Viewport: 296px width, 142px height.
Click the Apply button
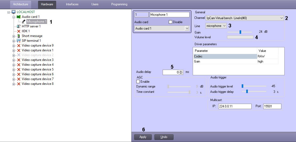143,137
